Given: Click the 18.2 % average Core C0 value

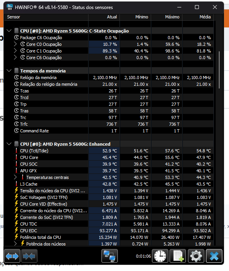Looking at the screenshot, I should coord(204,44).
